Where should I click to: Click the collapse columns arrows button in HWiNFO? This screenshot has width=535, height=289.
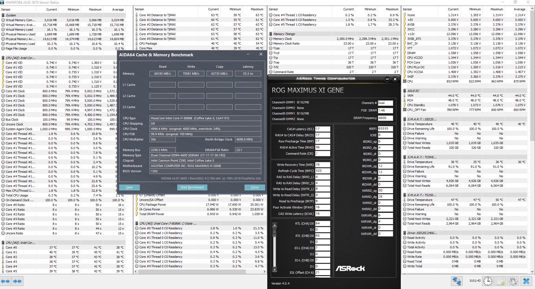tap(17, 281)
